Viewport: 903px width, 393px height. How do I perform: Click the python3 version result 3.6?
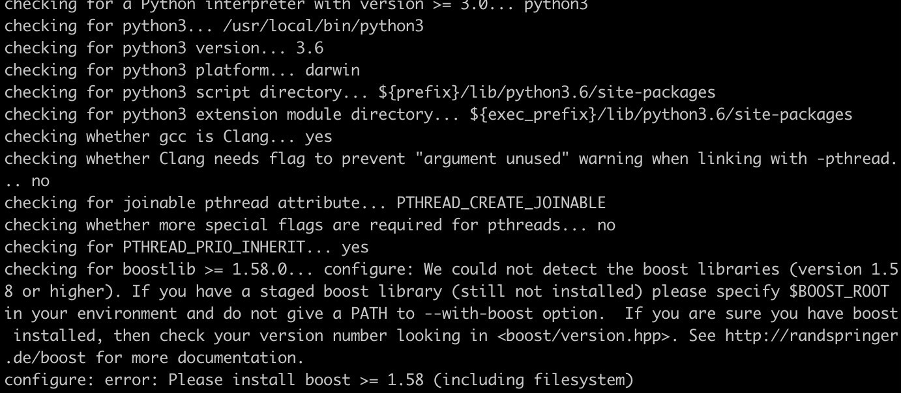(310, 48)
